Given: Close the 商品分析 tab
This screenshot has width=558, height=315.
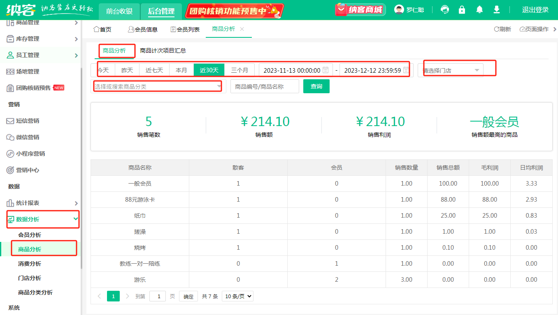Looking at the screenshot, I should (x=242, y=29).
